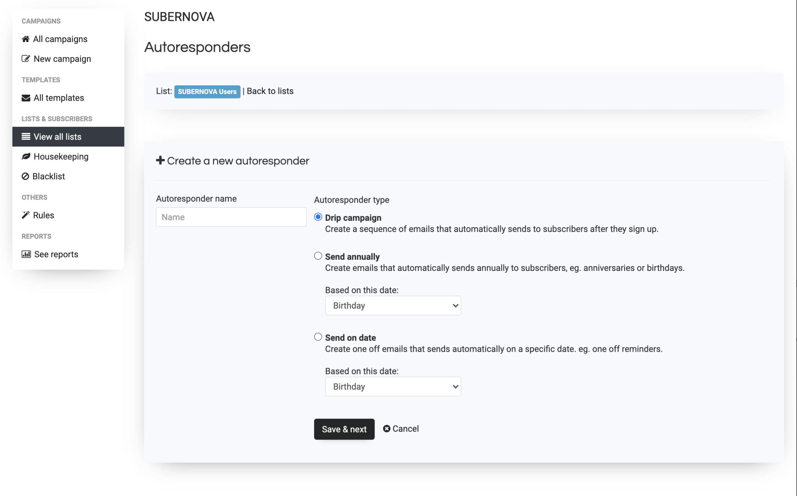Expand the Birthday dropdown under Send annually
The width and height of the screenshot is (797, 496).
[393, 305]
